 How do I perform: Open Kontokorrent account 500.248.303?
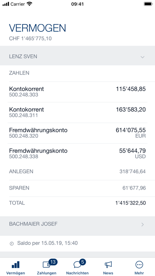coord(77,92)
